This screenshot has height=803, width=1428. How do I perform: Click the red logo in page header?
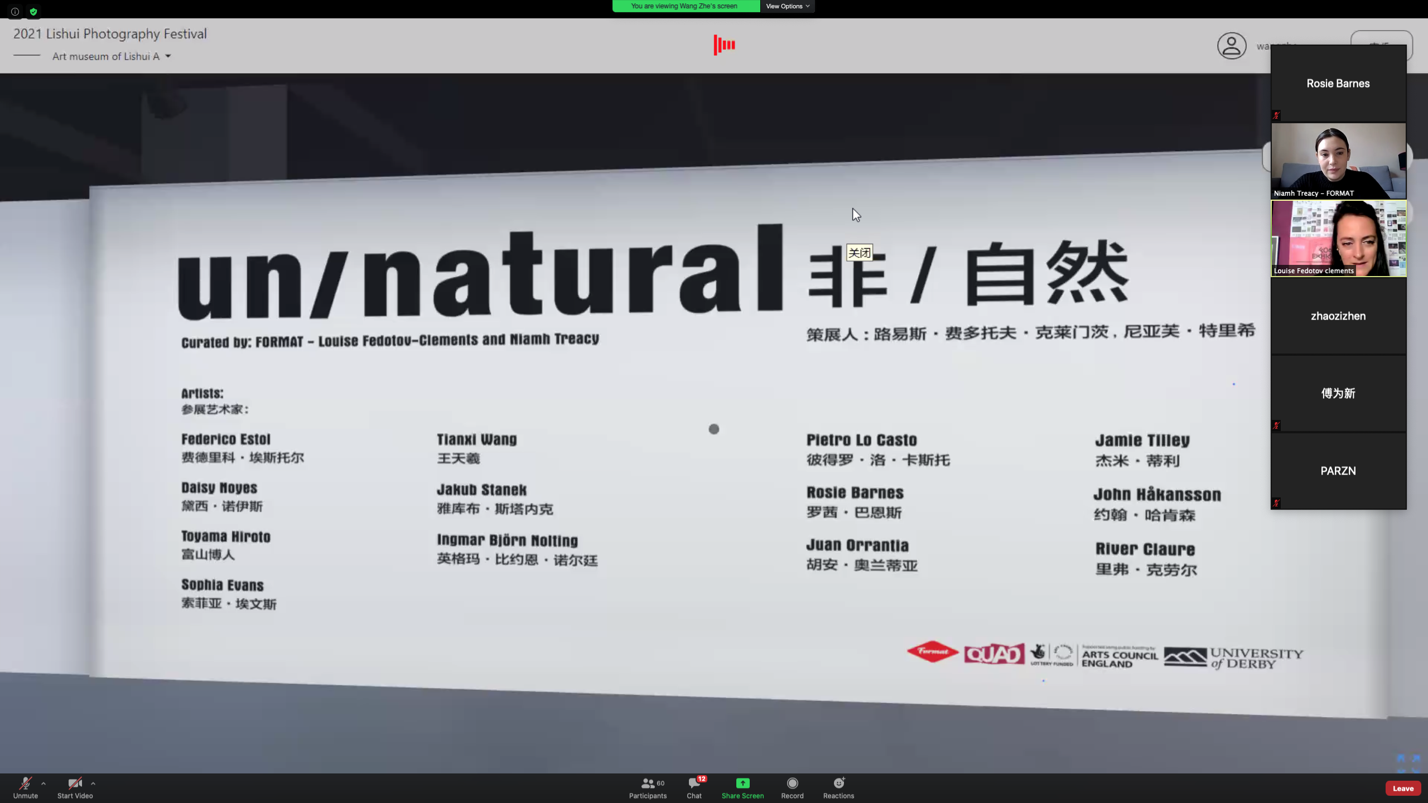coord(724,45)
